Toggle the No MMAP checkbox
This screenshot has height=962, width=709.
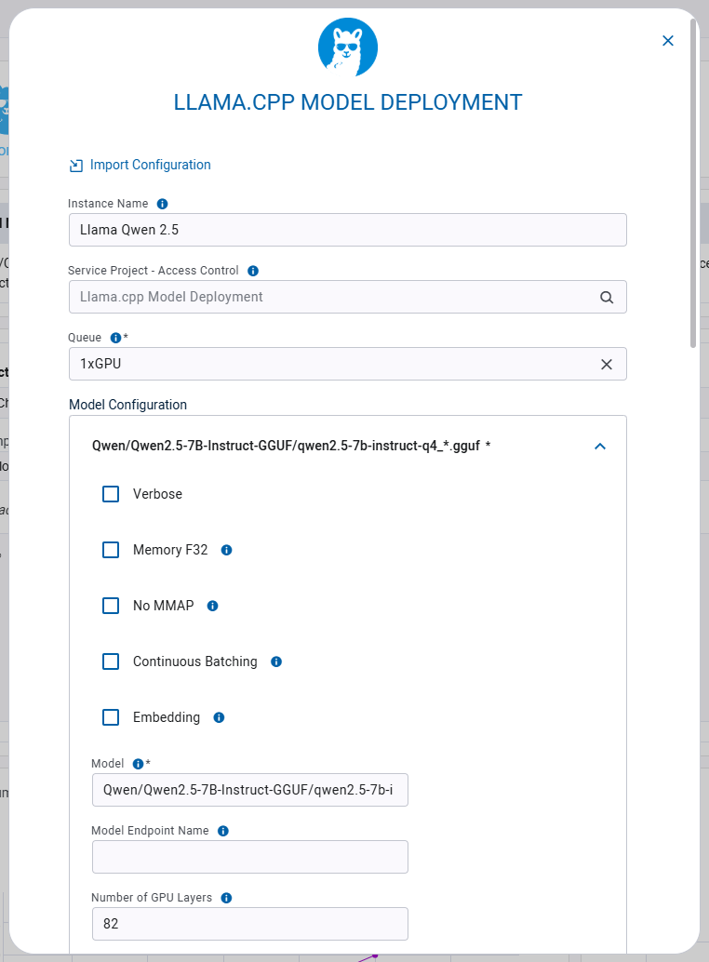pos(111,606)
